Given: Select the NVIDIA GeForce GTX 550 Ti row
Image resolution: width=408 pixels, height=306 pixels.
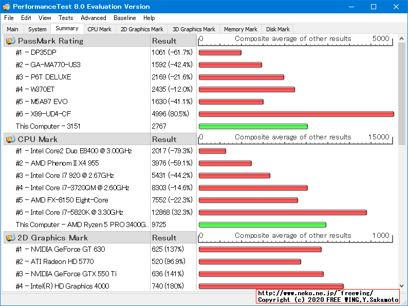Looking at the screenshot, I should (77, 274).
